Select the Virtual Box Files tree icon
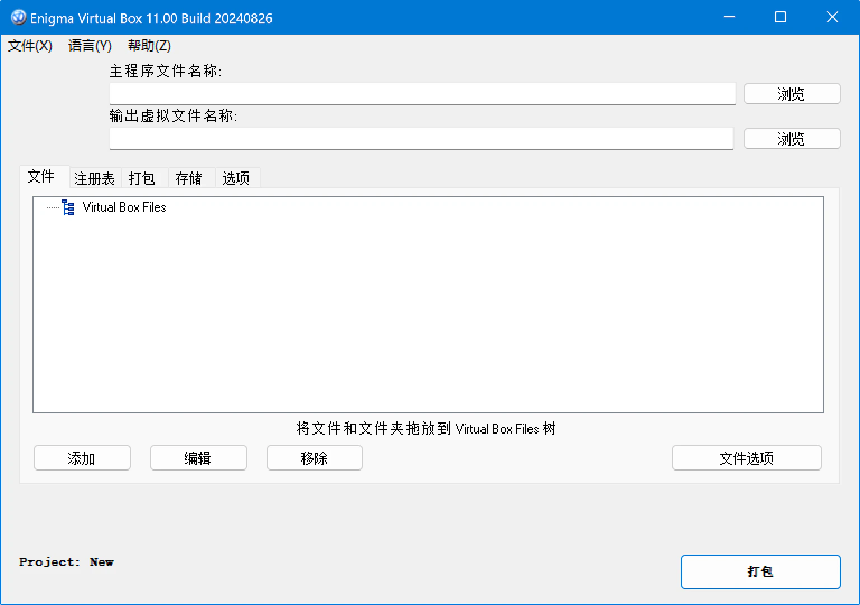 68,207
